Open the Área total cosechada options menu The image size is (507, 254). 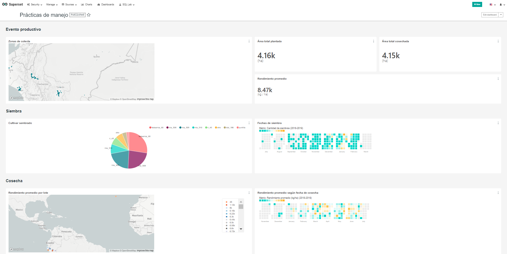pyautogui.click(x=498, y=41)
